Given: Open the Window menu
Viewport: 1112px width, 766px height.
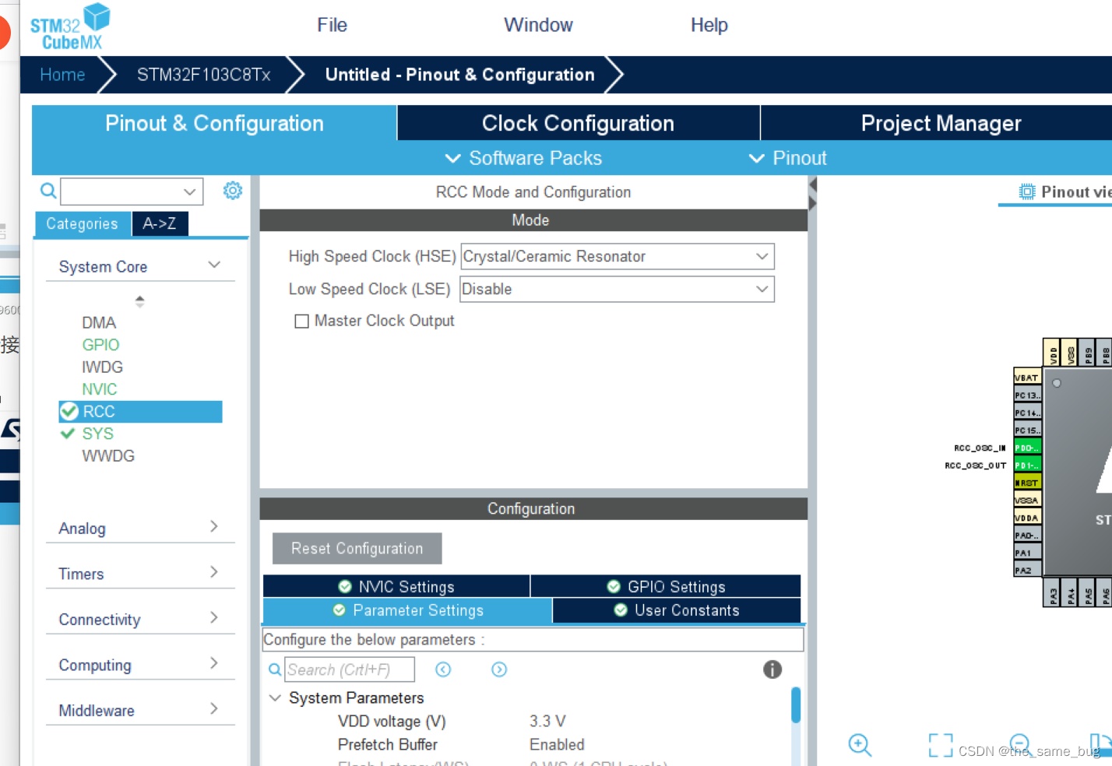Looking at the screenshot, I should (x=538, y=25).
